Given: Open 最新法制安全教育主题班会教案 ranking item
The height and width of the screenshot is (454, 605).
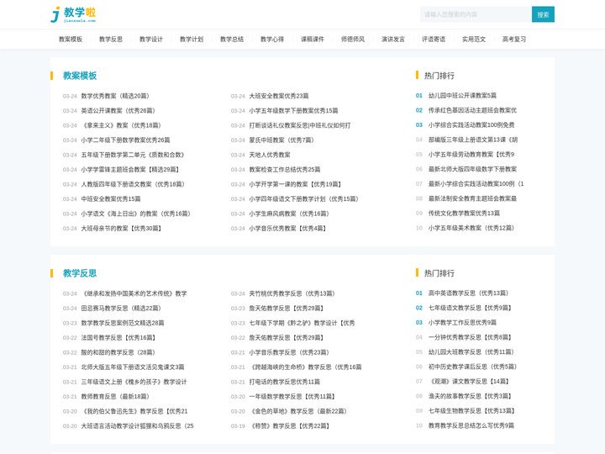Looking at the screenshot, I should (472, 198).
